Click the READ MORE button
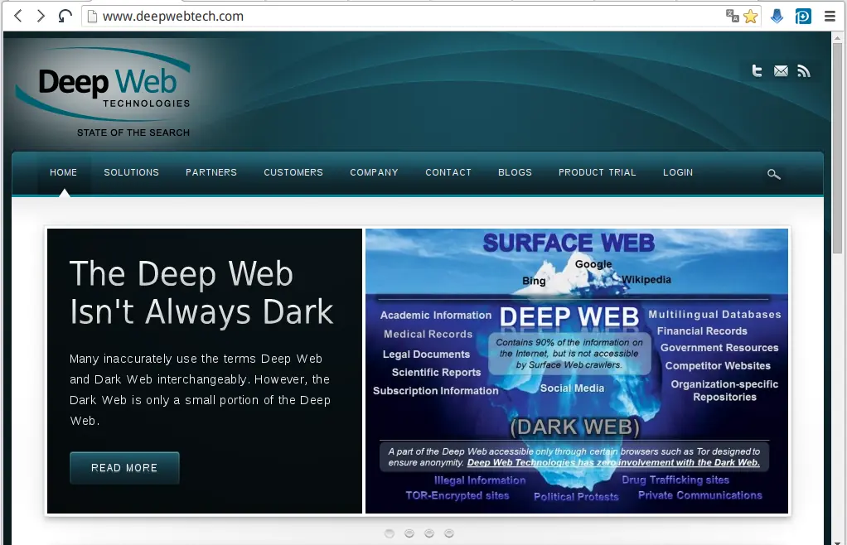This screenshot has width=847, height=545. (x=124, y=468)
